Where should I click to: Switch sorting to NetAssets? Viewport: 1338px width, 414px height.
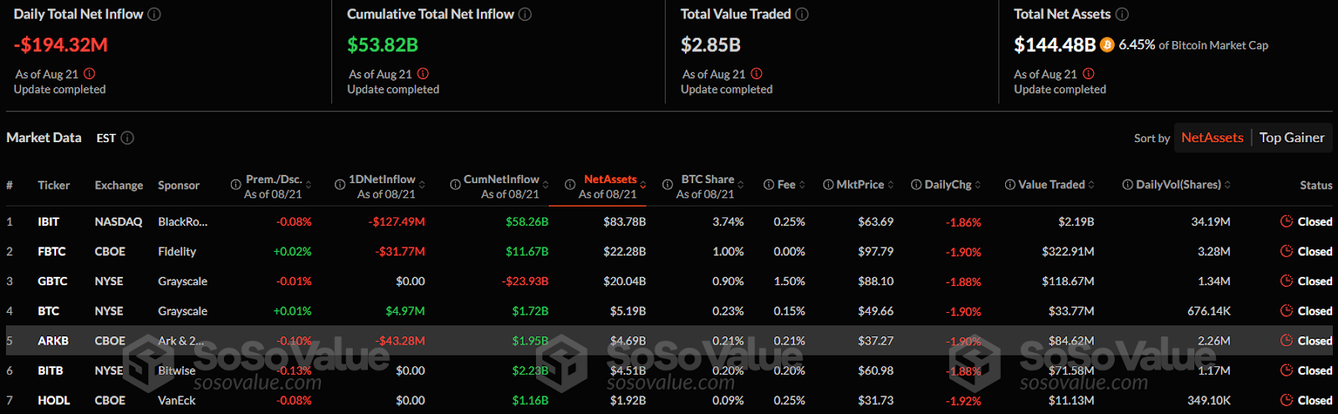click(x=1212, y=138)
